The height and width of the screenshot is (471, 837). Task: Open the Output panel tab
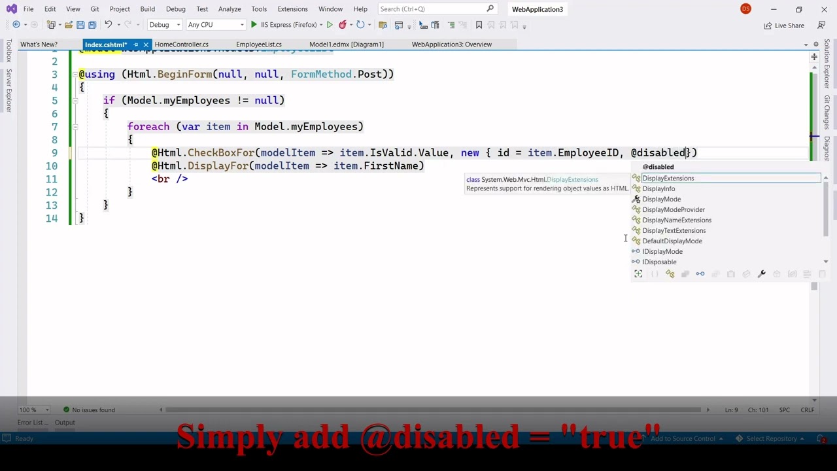coord(65,423)
